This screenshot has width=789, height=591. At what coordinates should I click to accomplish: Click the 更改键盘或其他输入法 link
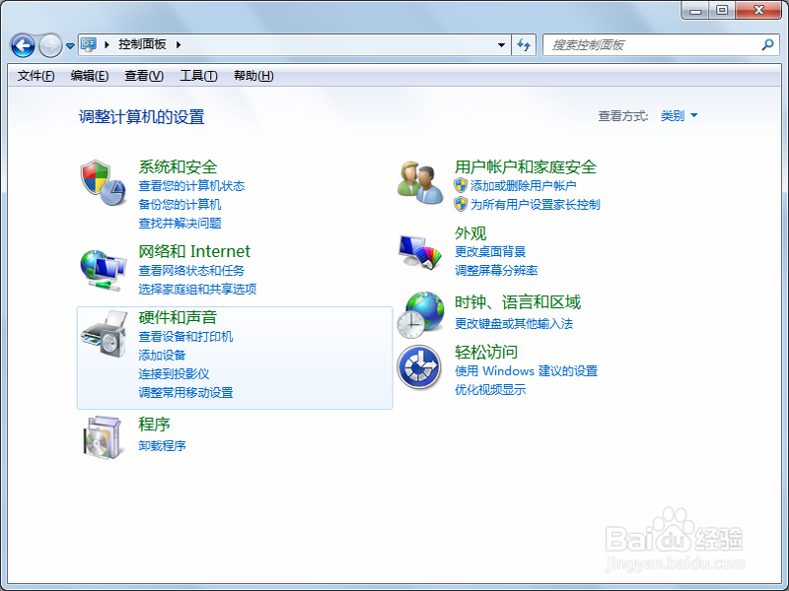514,324
